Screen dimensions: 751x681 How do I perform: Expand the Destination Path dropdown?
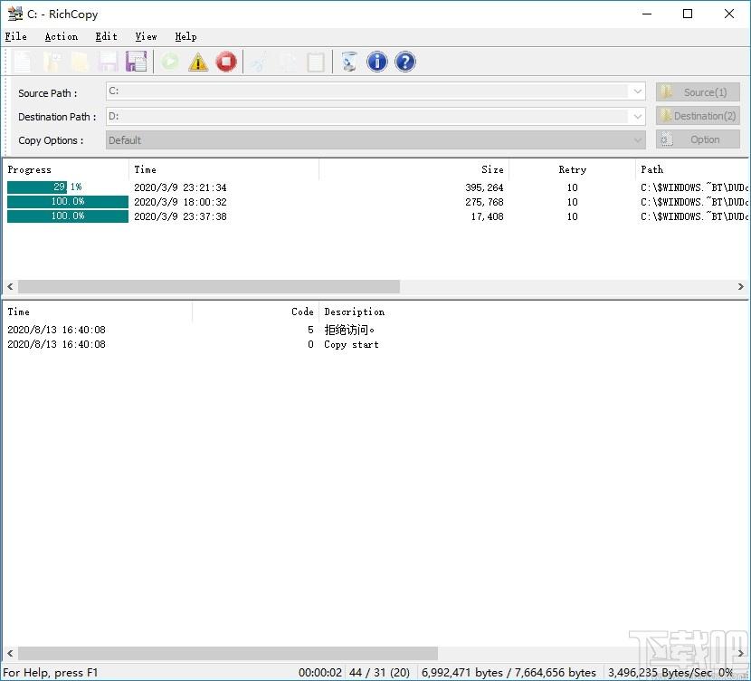[638, 116]
